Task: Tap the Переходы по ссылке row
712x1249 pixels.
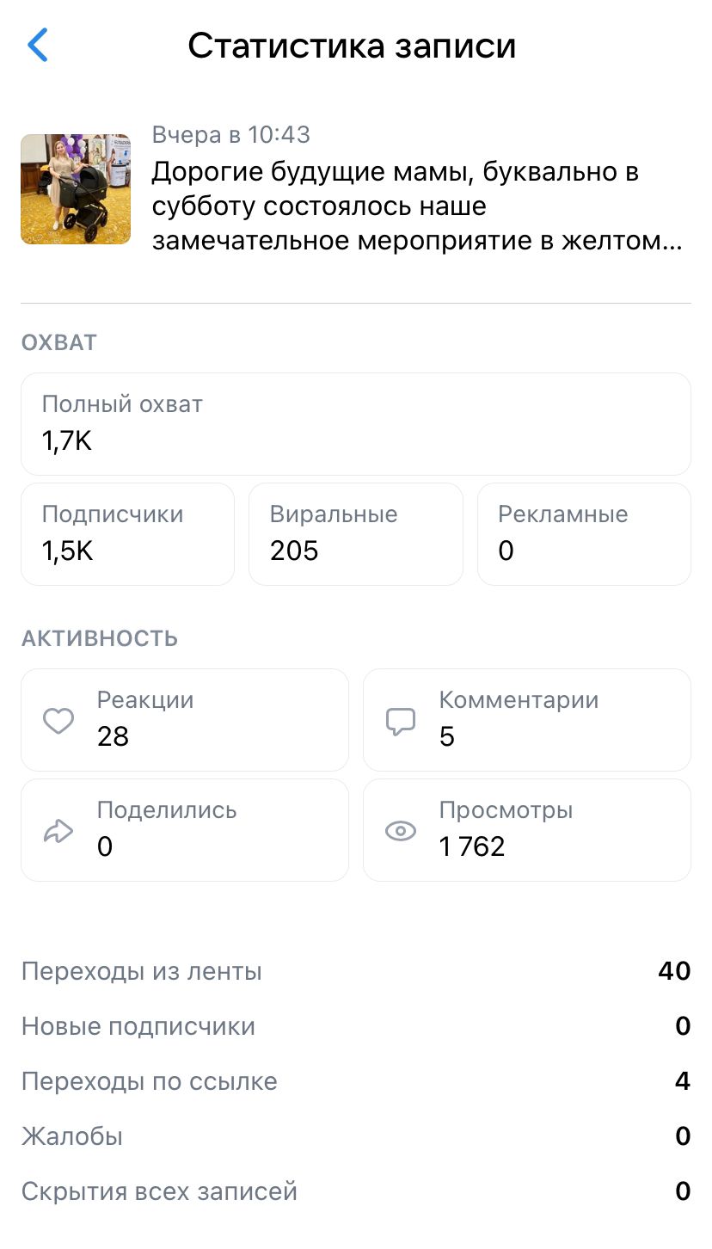Action: tap(355, 1081)
